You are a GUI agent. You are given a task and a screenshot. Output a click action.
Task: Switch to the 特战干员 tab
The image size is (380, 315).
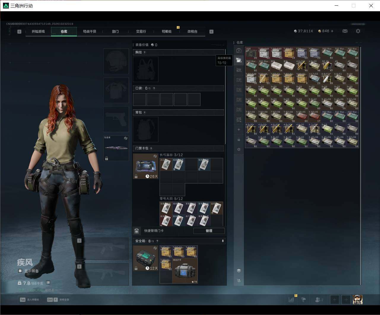(90, 31)
